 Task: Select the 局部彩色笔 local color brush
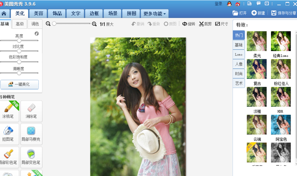pos(9,157)
